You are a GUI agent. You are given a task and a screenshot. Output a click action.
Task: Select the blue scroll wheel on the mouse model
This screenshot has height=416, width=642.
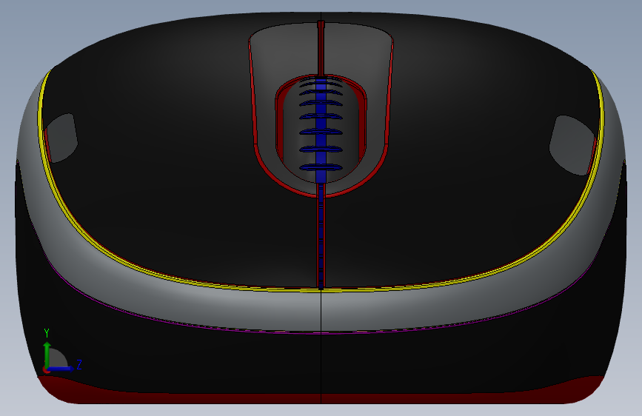click(x=321, y=129)
